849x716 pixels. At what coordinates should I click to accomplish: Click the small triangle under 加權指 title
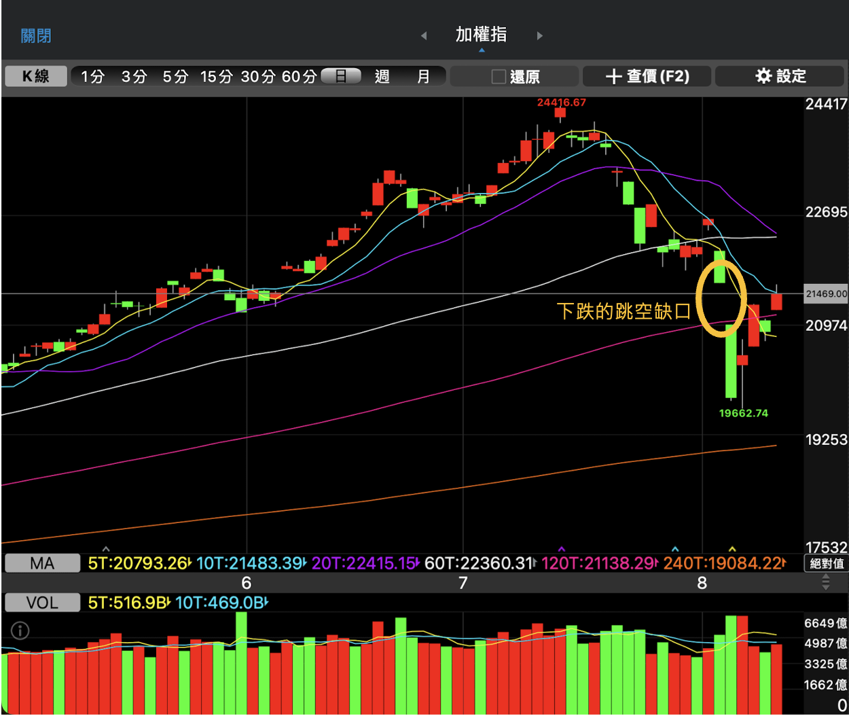point(482,50)
